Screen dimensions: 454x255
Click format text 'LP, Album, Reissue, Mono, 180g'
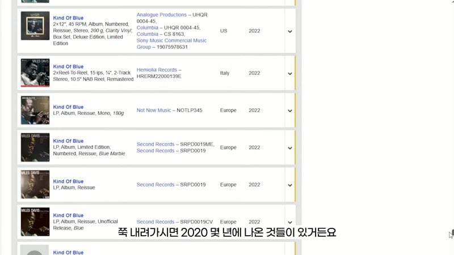(x=89, y=113)
